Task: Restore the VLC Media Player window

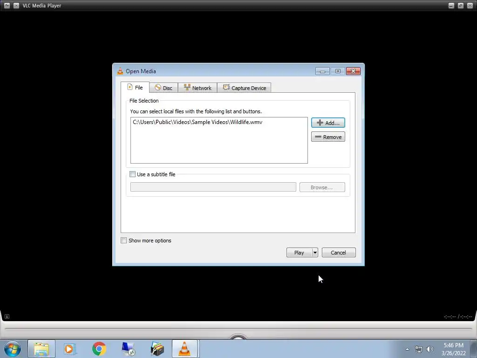Action: point(461,6)
